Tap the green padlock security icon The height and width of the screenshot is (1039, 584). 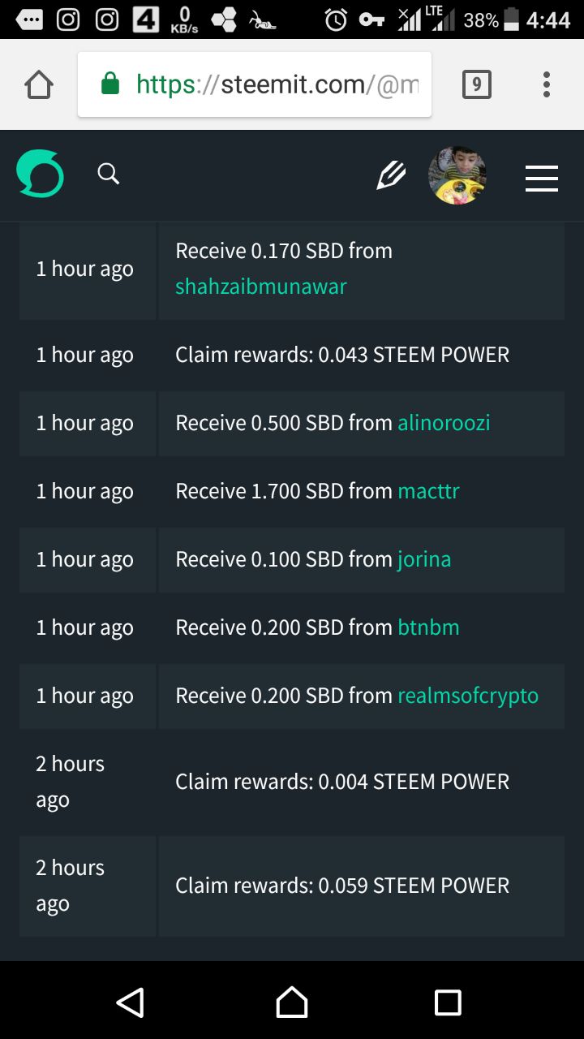[x=110, y=84]
